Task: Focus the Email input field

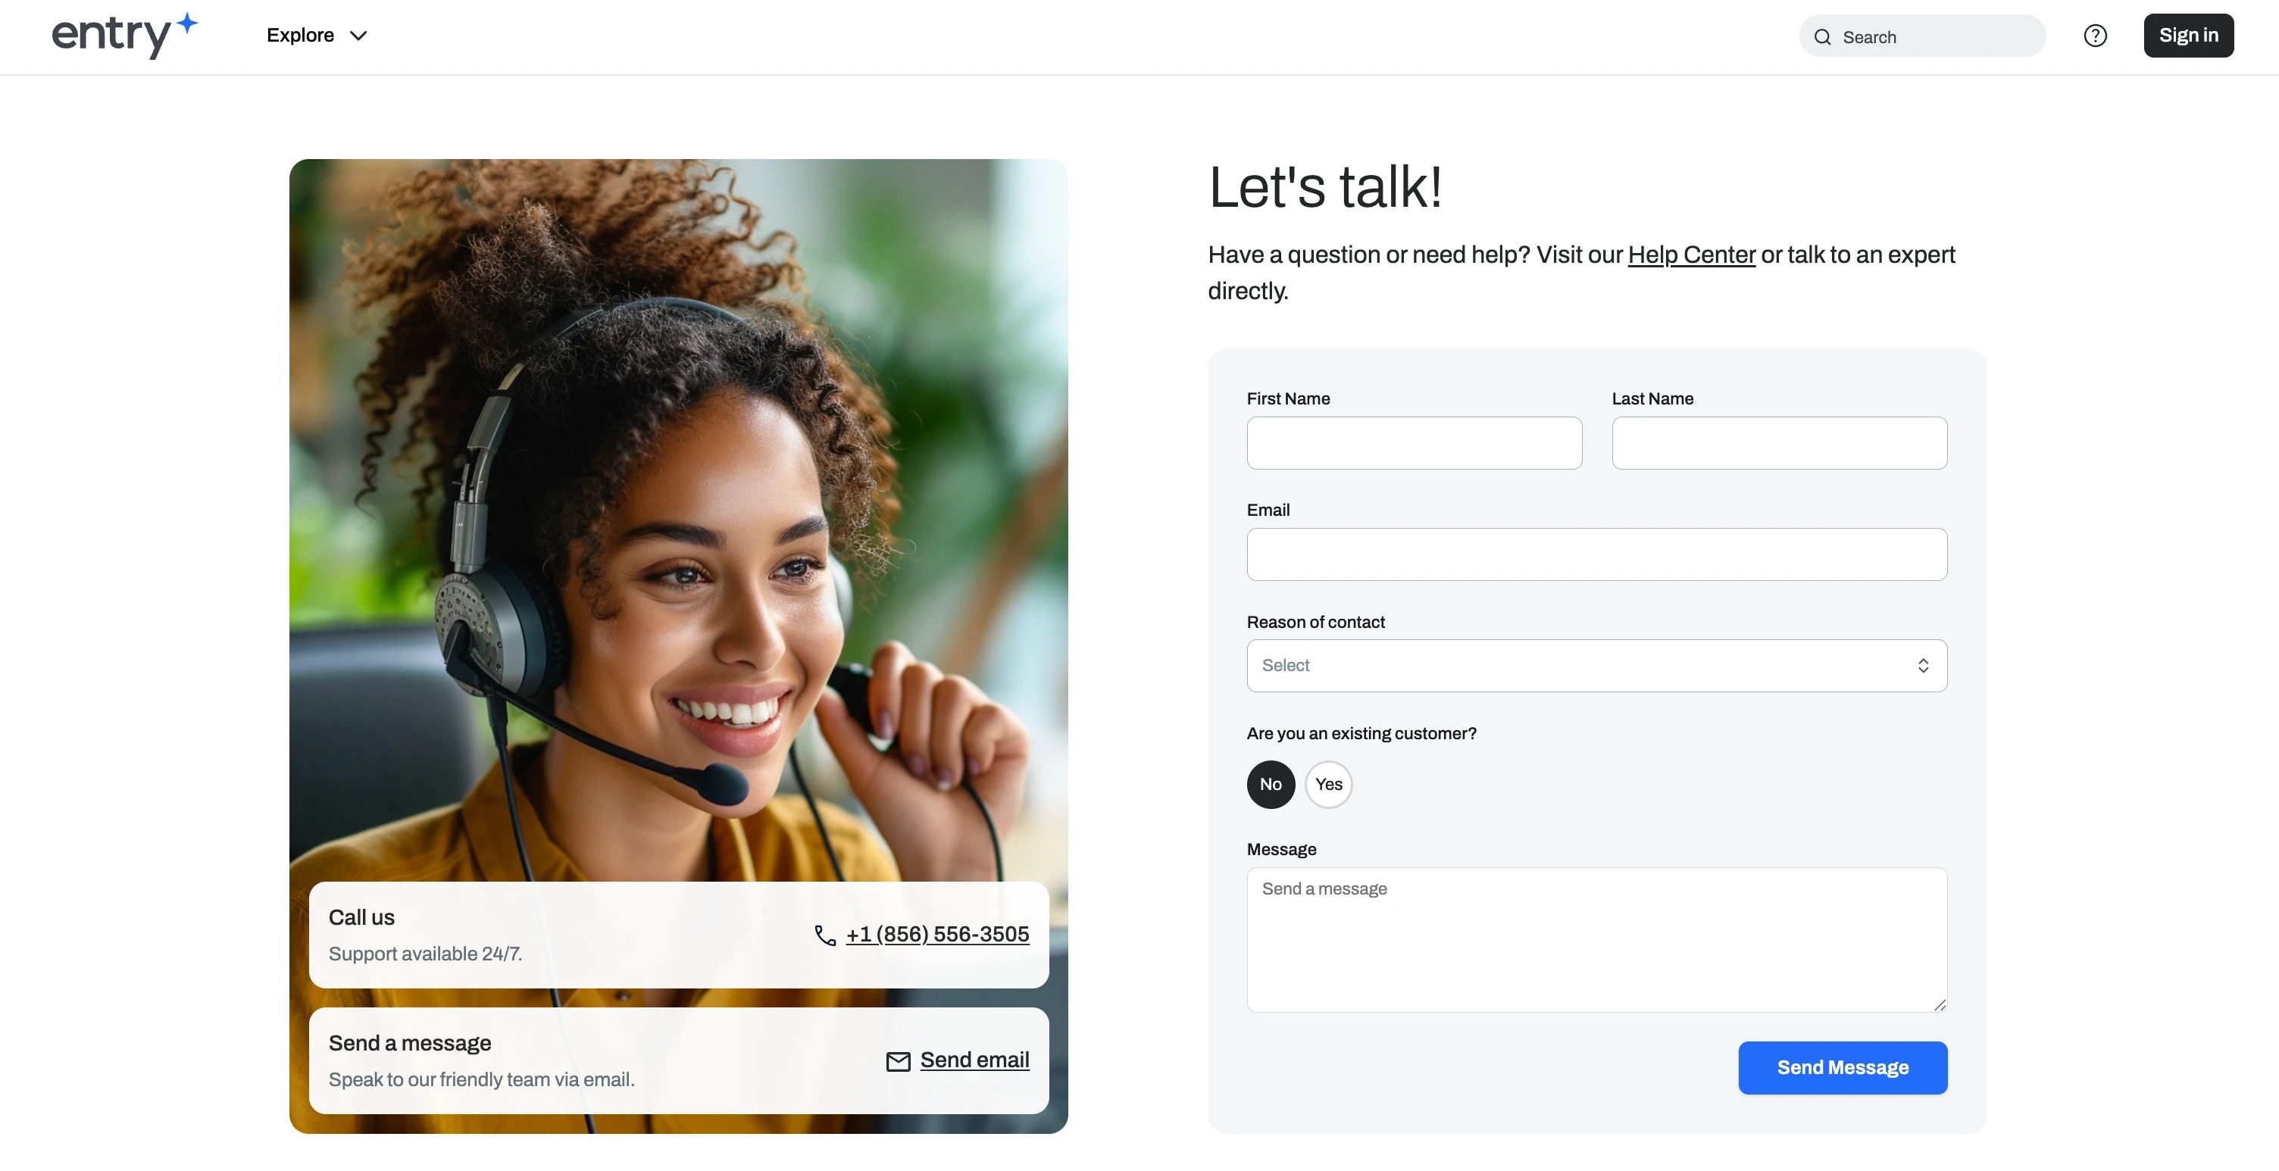Action: [x=1597, y=554]
